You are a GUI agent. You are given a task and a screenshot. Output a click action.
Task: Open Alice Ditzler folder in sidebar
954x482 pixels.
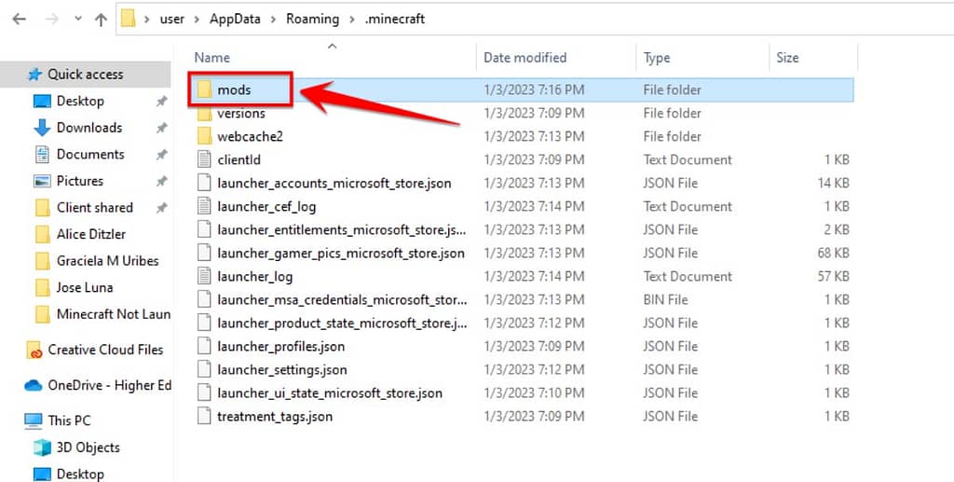(x=90, y=234)
